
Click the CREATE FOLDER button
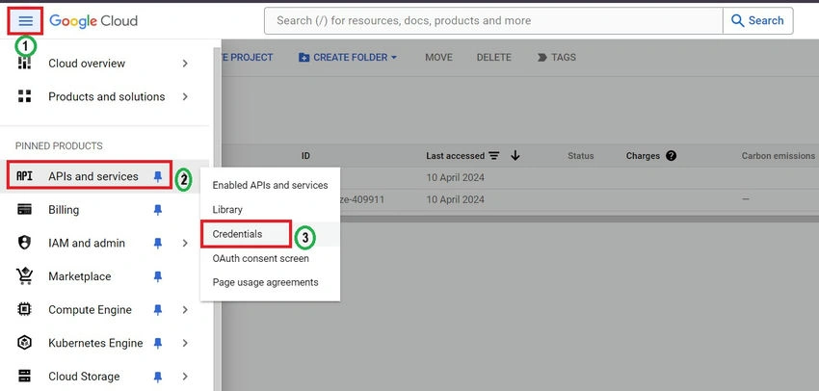click(348, 58)
